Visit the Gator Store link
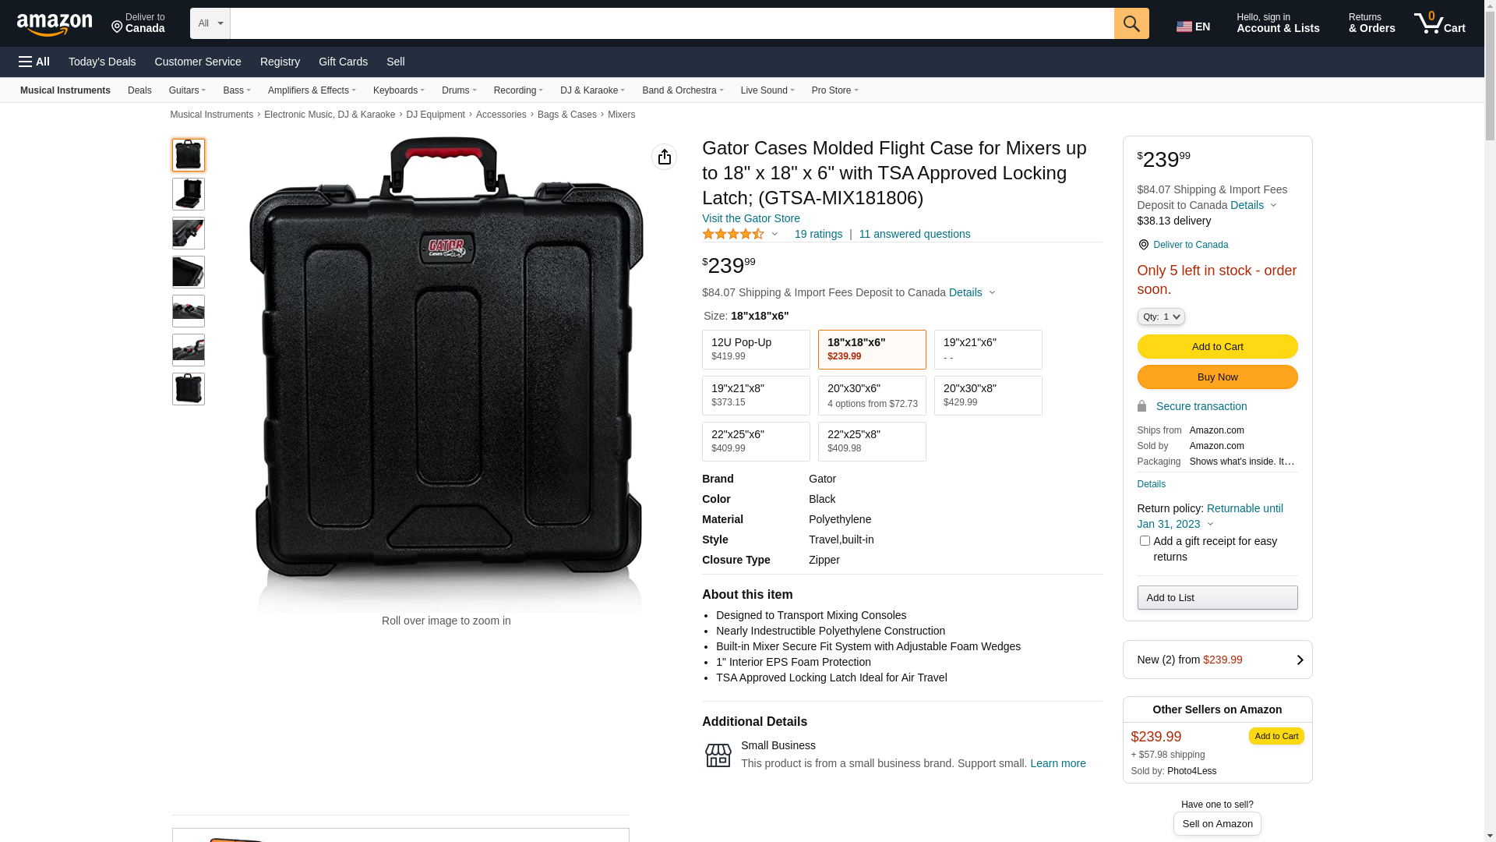Viewport: 1496px width, 842px height. click(x=750, y=218)
